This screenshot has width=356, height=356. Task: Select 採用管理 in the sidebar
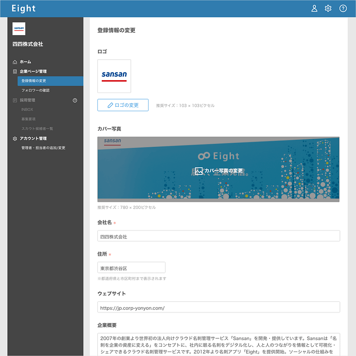(x=28, y=100)
